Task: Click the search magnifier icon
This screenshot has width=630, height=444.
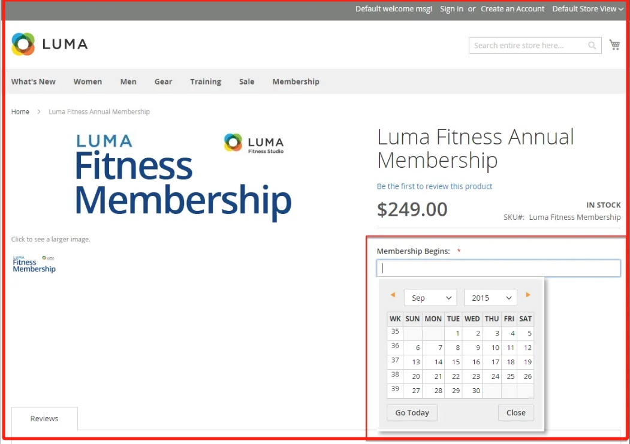Action: pos(592,46)
